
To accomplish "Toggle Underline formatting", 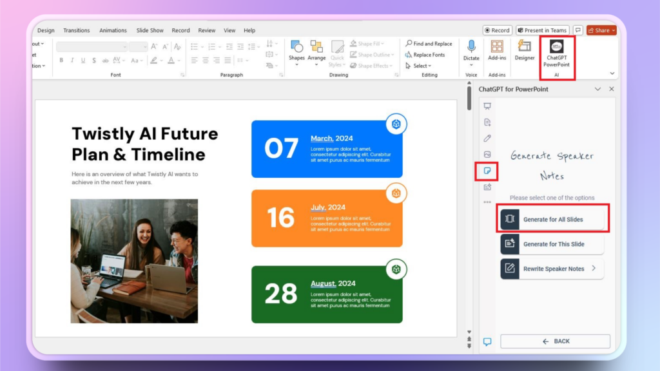I will pos(83,61).
